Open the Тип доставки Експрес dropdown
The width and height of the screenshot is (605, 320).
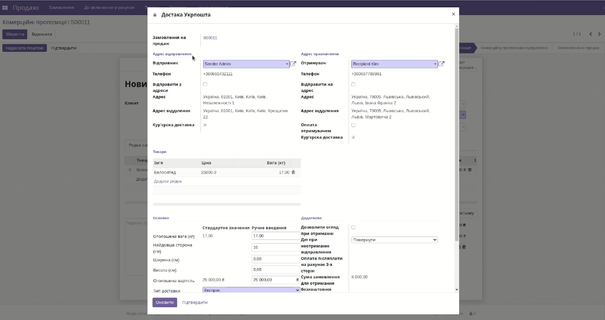[x=251, y=290]
